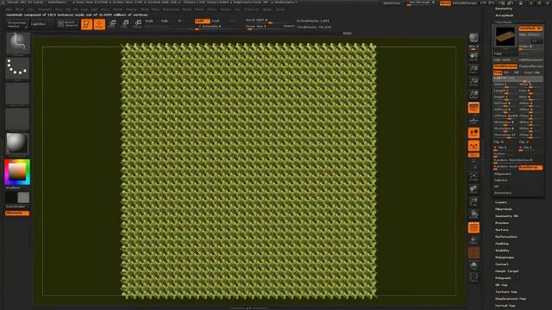Open the stroke type selector with dots
This screenshot has height=310, width=552.
click(x=17, y=68)
